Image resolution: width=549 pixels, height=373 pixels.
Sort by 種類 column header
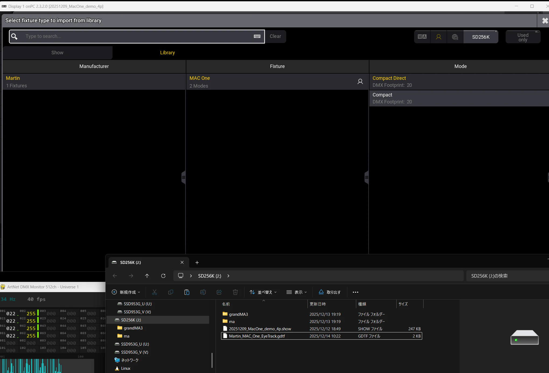(x=376, y=304)
